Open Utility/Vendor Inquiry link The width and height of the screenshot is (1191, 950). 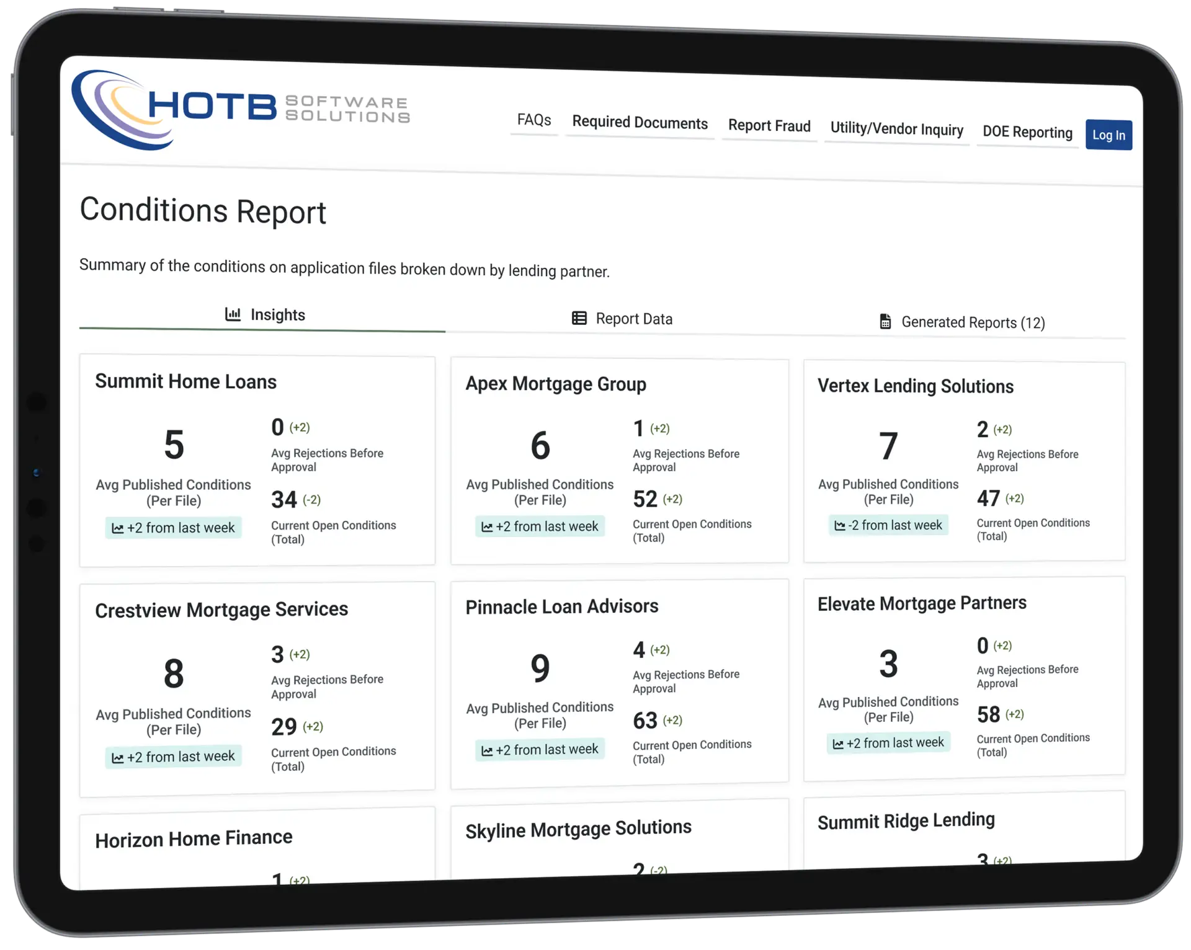click(x=896, y=129)
